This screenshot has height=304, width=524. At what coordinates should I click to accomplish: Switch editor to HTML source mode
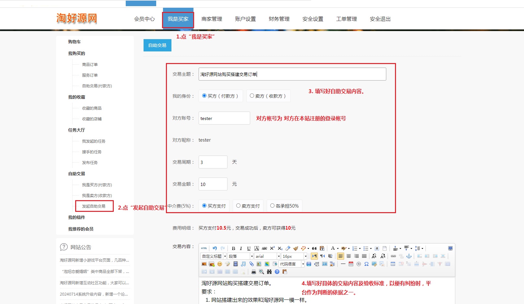click(204, 248)
